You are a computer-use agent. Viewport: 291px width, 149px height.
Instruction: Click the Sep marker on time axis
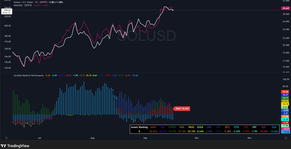pyautogui.click(x=145, y=138)
